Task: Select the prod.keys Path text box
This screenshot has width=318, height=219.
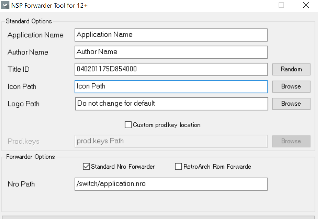Action: [x=171, y=141]
